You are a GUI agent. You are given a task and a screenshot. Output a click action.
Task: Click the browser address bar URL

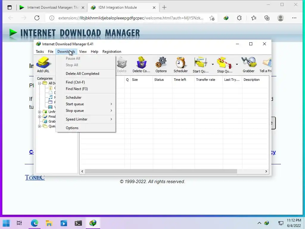(x=131, y=18)
